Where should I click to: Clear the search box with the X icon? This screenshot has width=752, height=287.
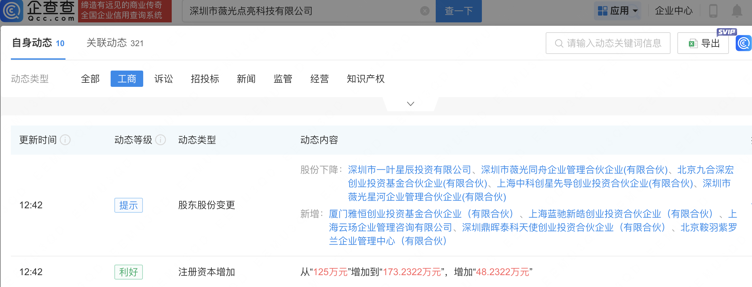tap(425, 11)
